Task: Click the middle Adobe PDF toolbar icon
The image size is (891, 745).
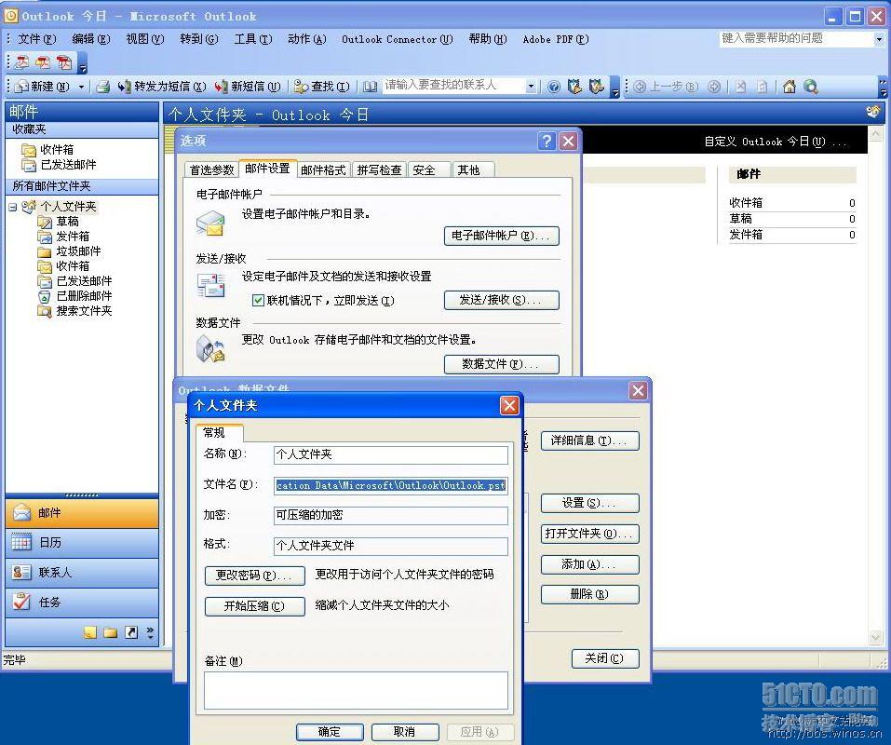Action: (43, 62)
